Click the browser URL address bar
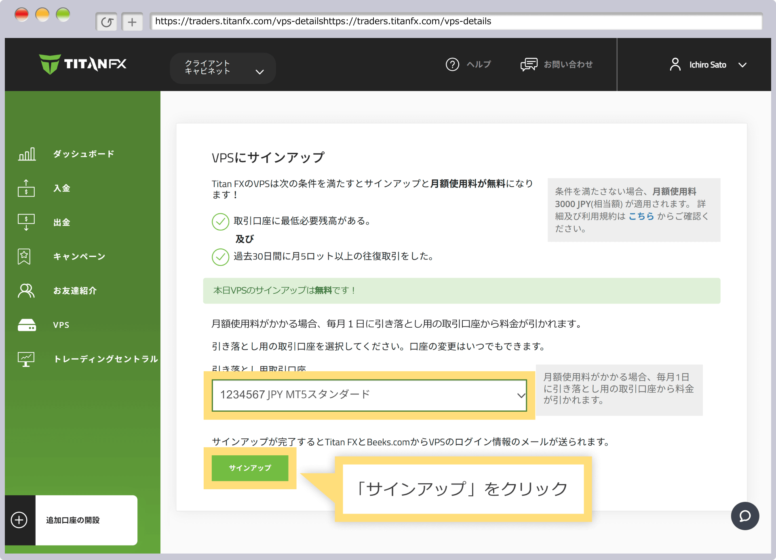776x560 pixels. [x=456, y=21]
